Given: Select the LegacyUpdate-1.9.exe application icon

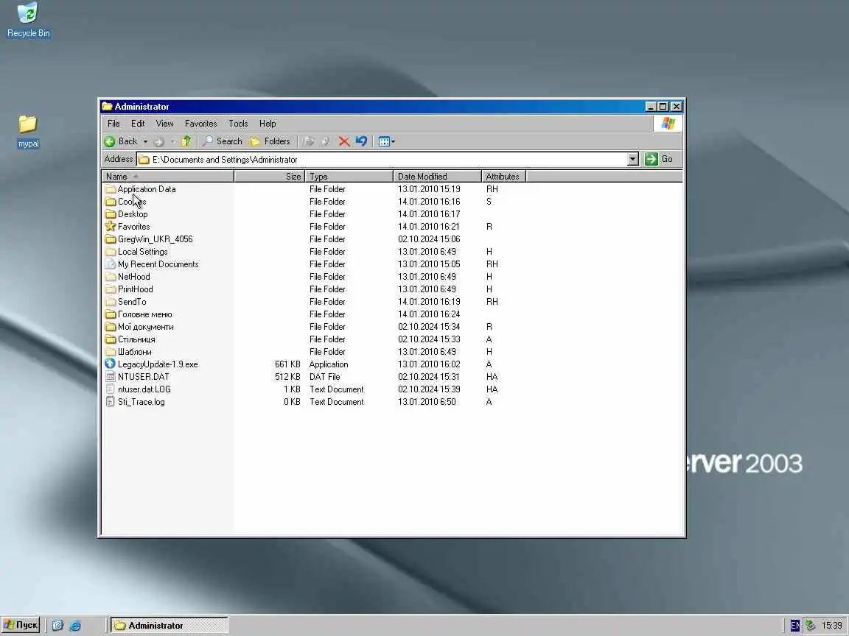Looking at the screenshot, I should pyautogui.click(x=111, y=364).
